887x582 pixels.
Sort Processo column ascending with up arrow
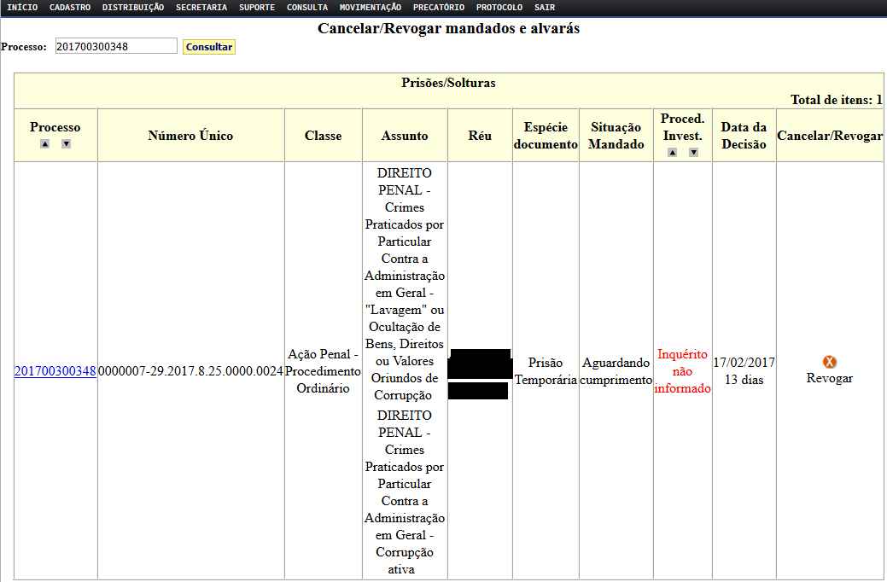pyautogui.click(x=44, y=144)
